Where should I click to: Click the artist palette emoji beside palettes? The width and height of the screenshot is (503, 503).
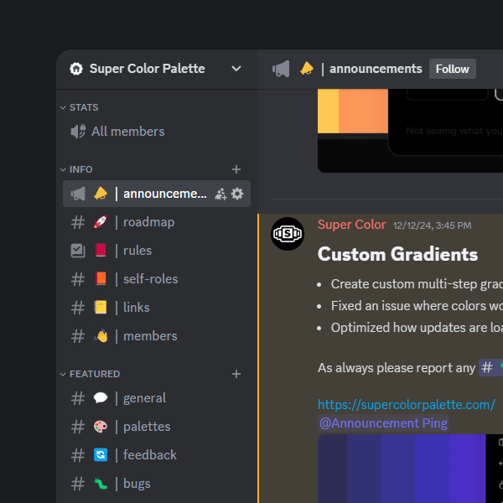coord(101,427)
